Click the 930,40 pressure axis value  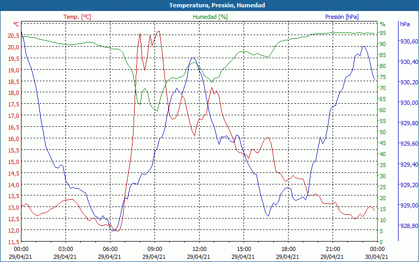pyautogui.click(x=409, y=62)
